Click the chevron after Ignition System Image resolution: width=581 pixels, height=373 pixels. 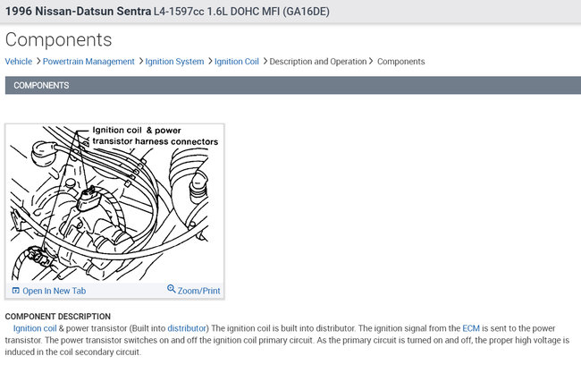[x=210, y=61]
